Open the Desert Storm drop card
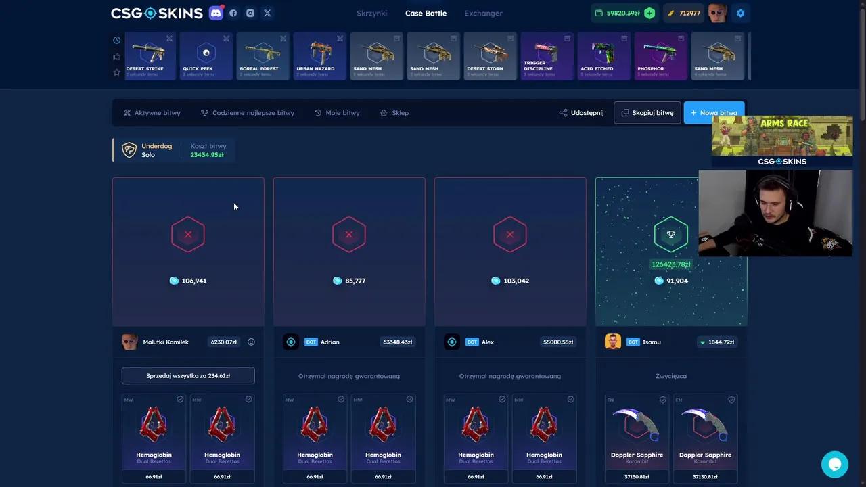This screenshot has height=487, width=866. (x=490, y=56)
